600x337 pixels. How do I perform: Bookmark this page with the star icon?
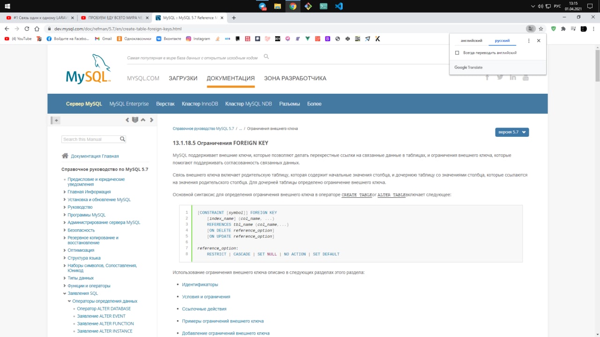point(541,29)
